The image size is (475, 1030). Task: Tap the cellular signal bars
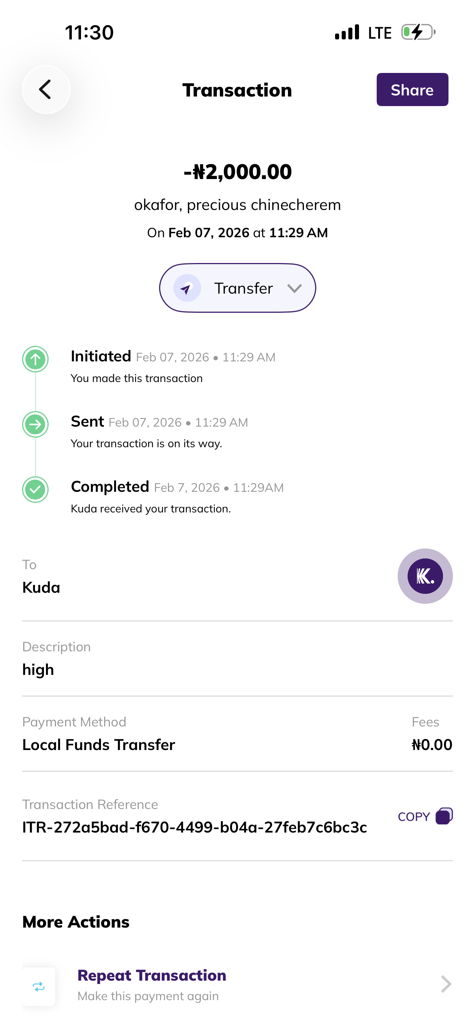tap(347, 32)
